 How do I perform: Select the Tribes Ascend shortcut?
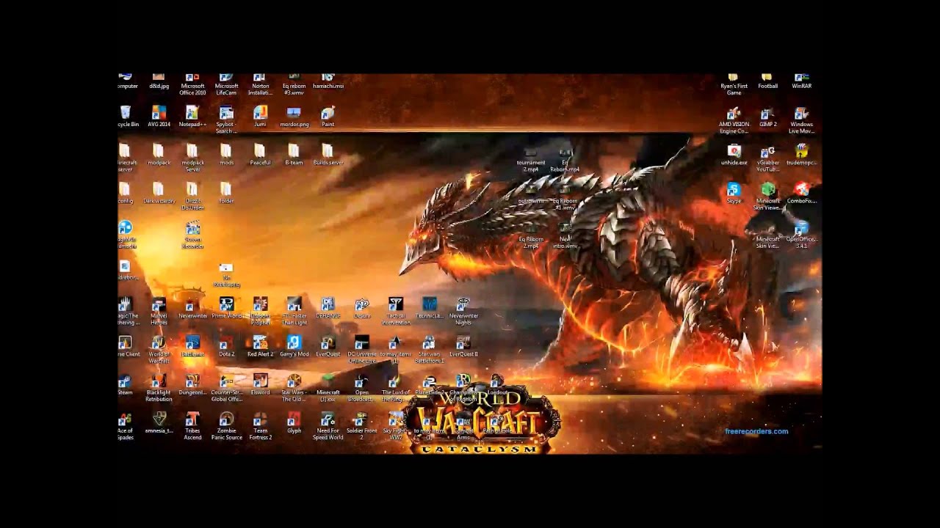click(192, 425)
